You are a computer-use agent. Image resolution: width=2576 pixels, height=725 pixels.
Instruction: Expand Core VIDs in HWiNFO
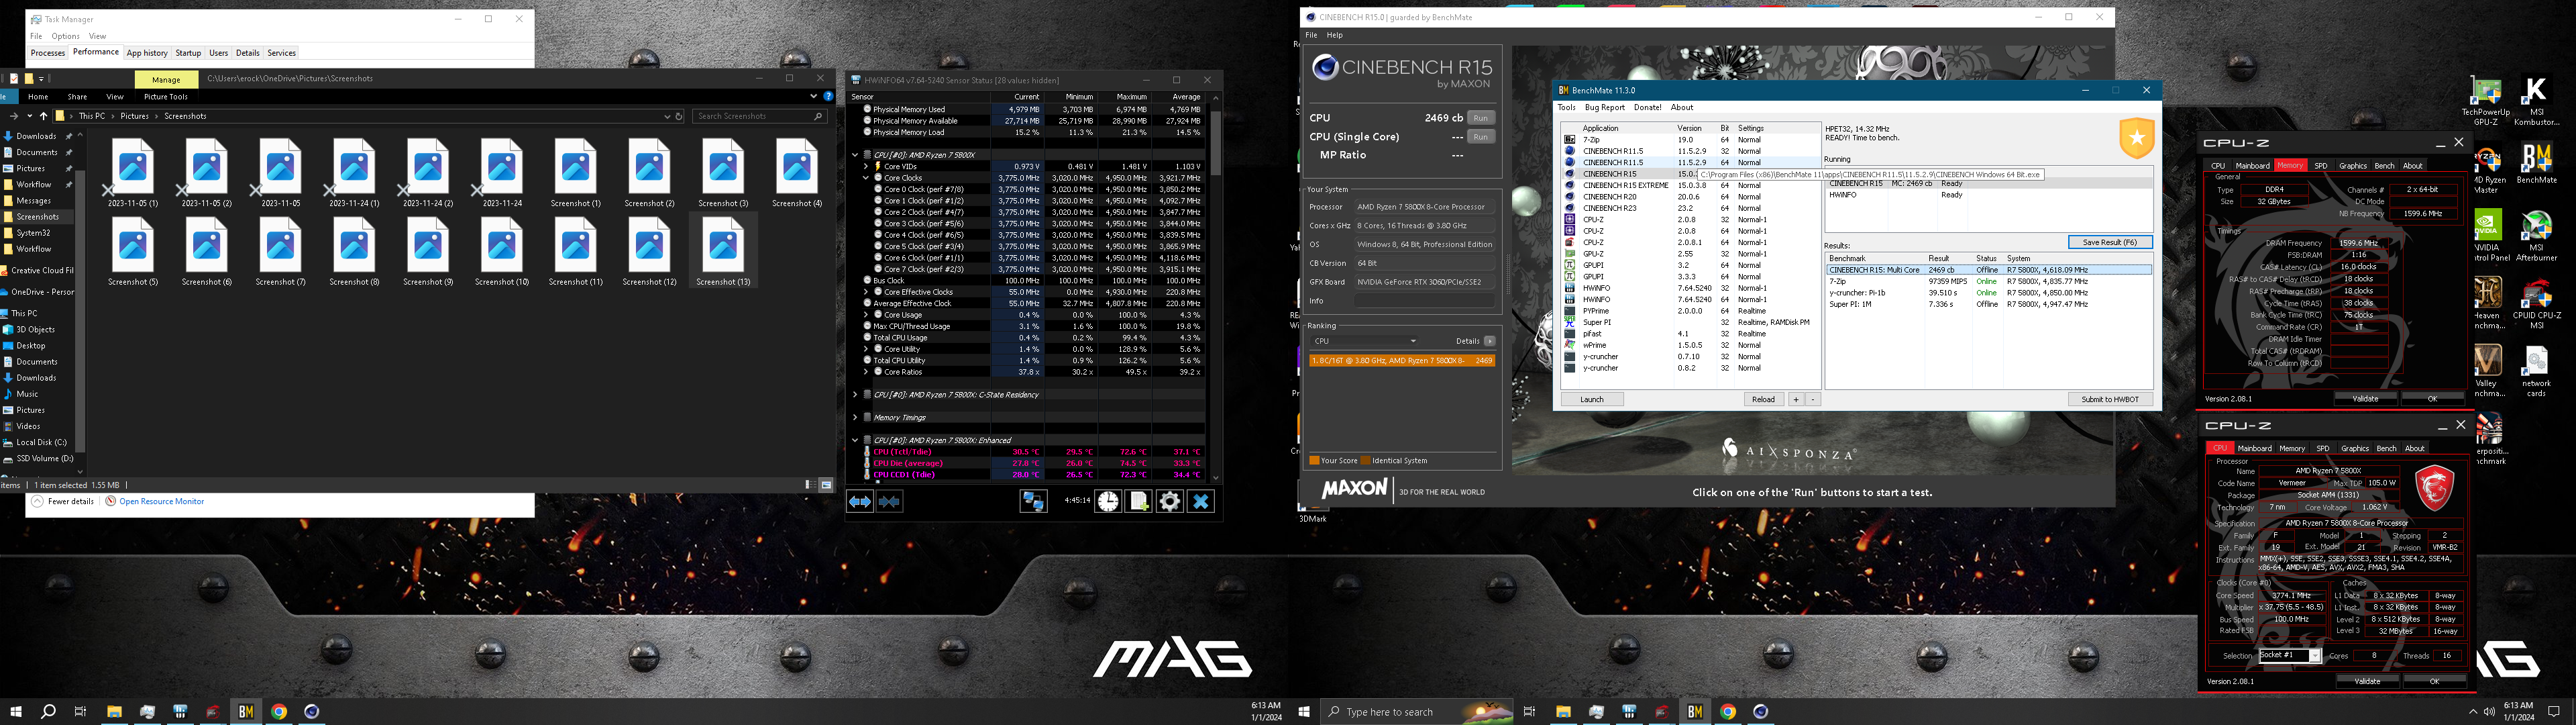pyautogui.click(x=866, y=166)
